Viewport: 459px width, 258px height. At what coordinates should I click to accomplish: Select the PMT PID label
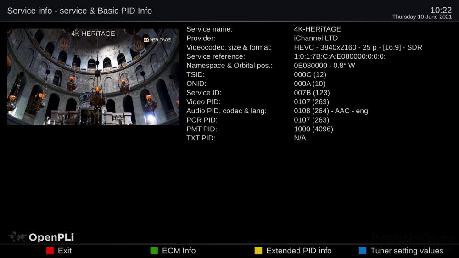(202, 129)
